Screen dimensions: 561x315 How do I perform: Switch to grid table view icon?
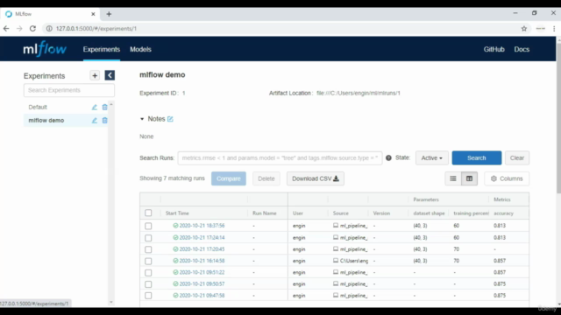[x=470, y=178]
